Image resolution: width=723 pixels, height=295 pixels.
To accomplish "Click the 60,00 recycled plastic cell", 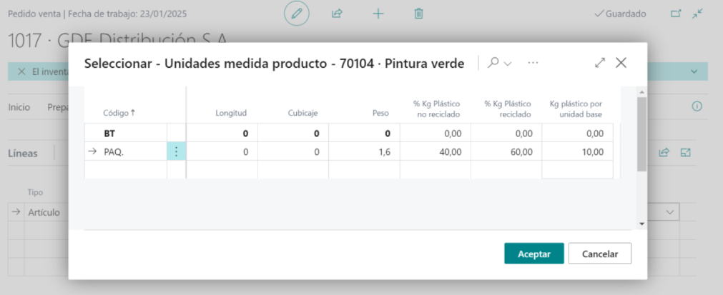I will [x=506, y=152].
